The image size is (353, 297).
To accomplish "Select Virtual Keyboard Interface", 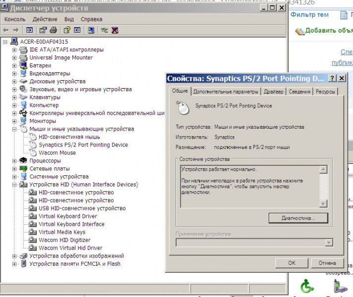I will coord(71,224).
